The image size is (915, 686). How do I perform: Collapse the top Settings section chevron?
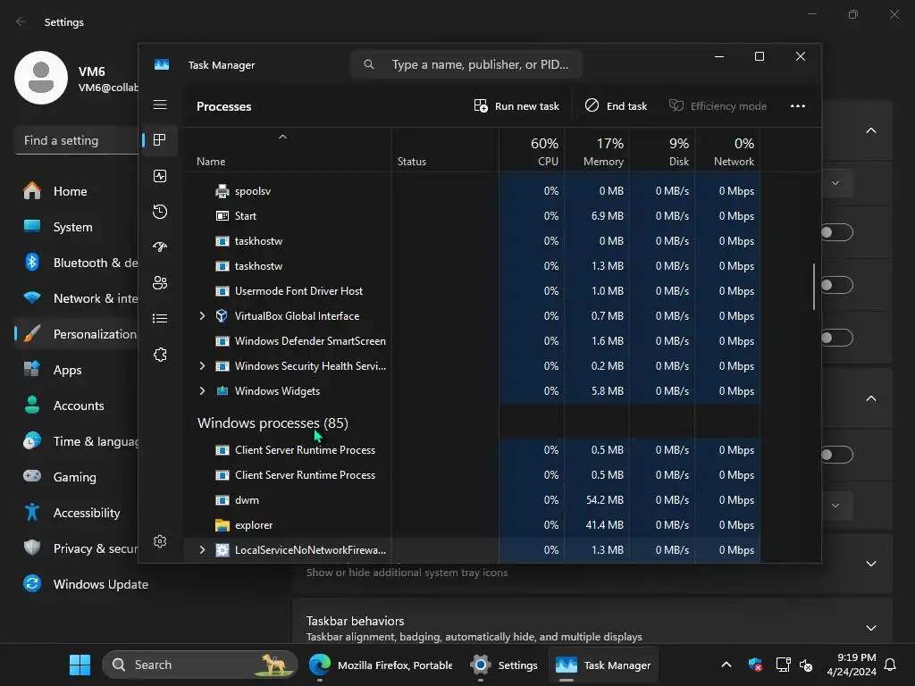tap(871, 130)
